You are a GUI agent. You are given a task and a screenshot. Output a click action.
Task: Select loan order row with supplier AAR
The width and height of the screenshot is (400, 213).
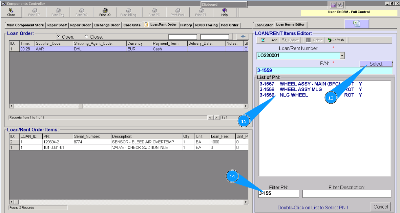tap(129, 49)
